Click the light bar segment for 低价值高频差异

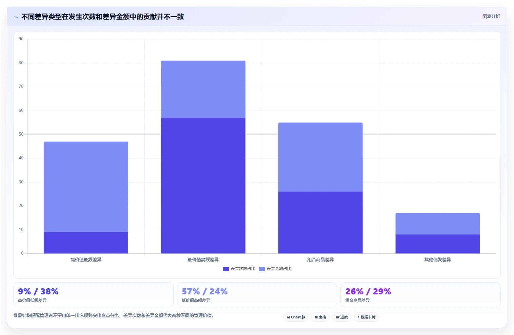(203, 89)
